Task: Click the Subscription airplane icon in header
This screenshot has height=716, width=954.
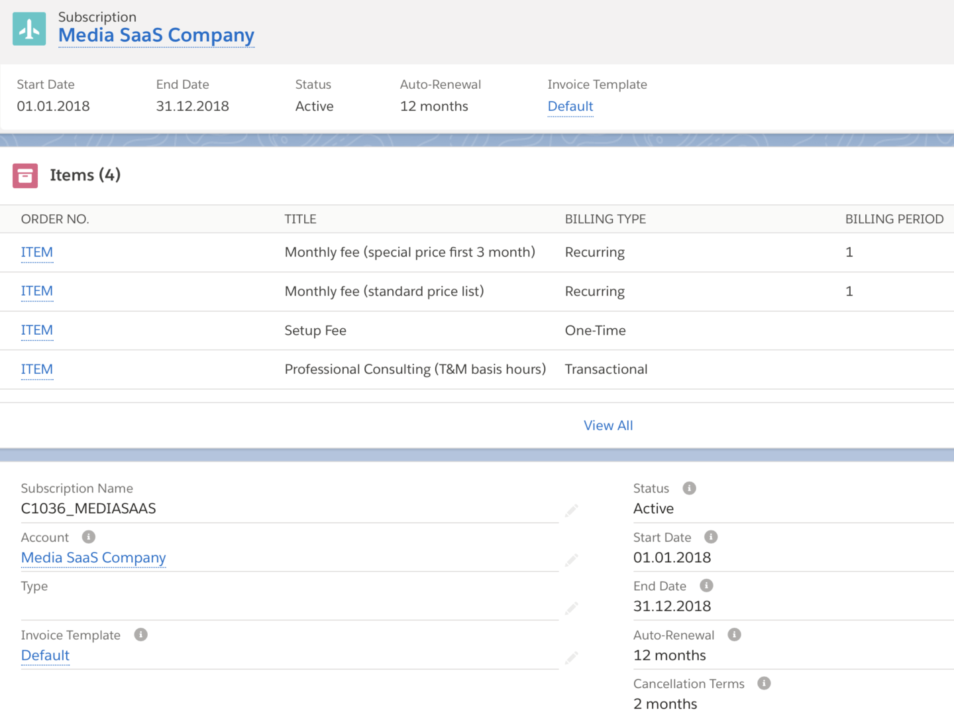Action: point(29,29)
